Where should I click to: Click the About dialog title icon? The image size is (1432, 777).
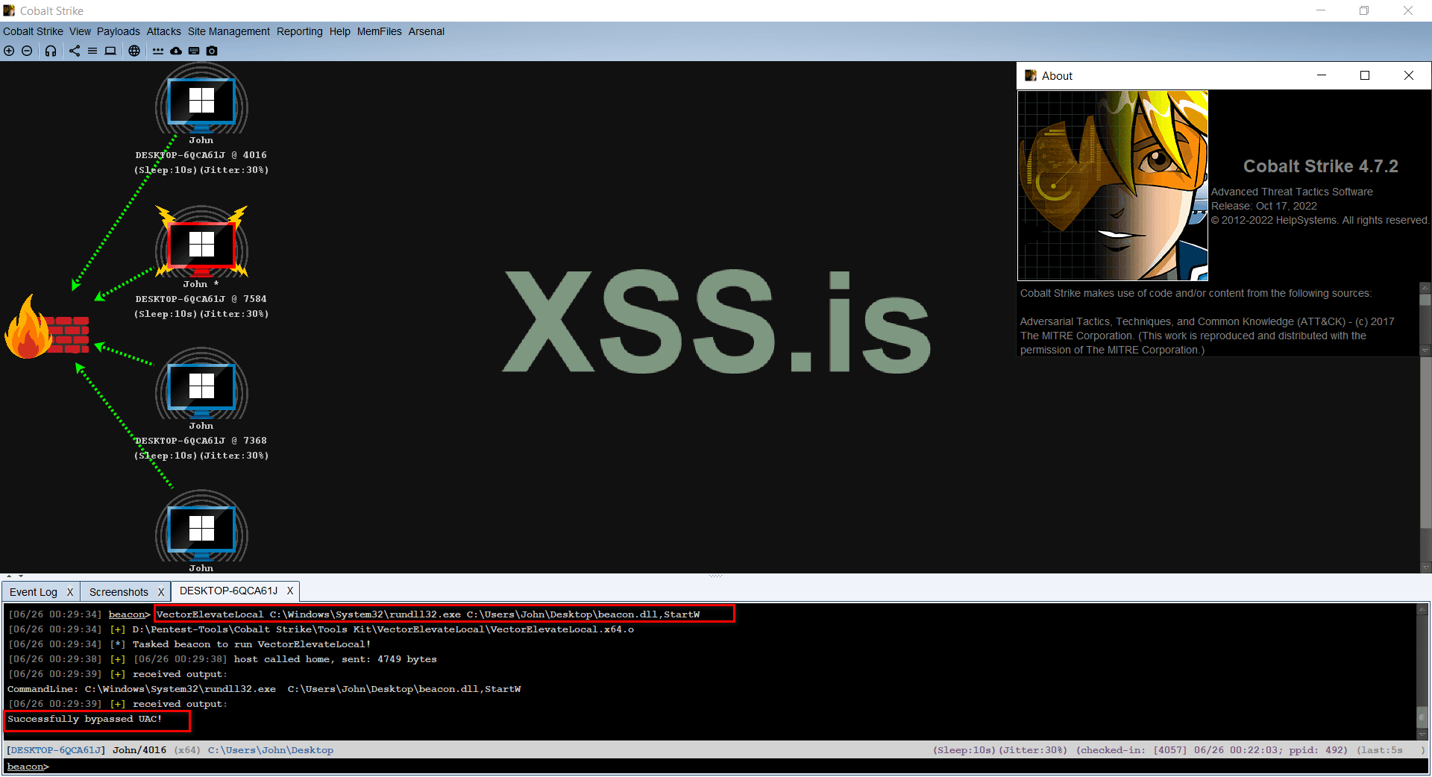(1031, 75)
